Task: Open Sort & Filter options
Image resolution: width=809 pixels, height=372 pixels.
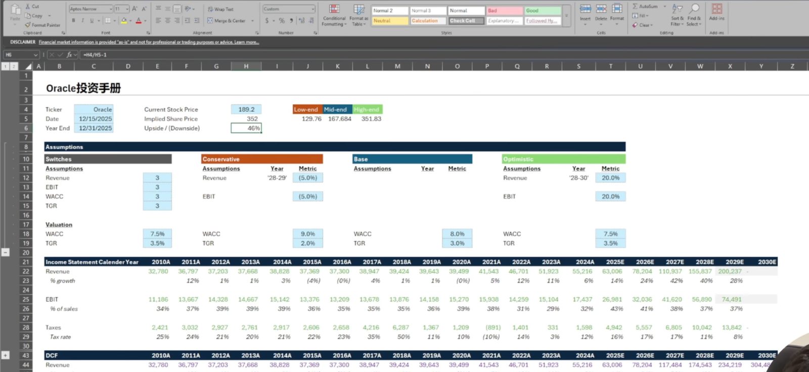Action: coord(677,15)
